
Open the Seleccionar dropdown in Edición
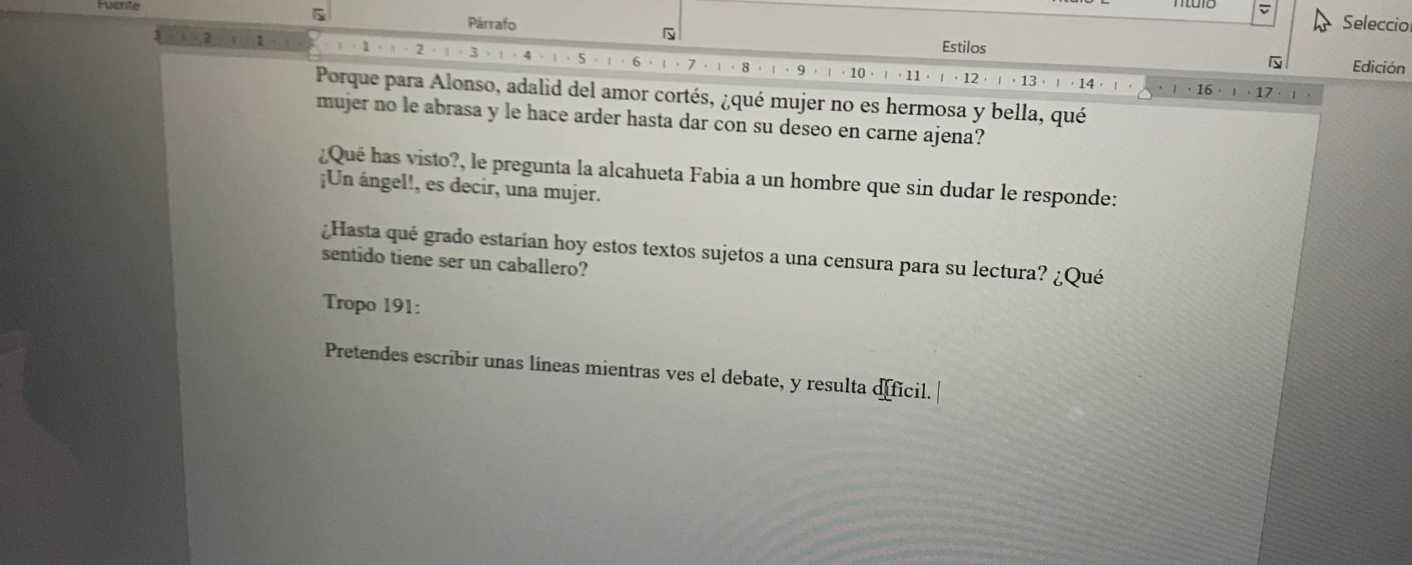point(1374,23)
